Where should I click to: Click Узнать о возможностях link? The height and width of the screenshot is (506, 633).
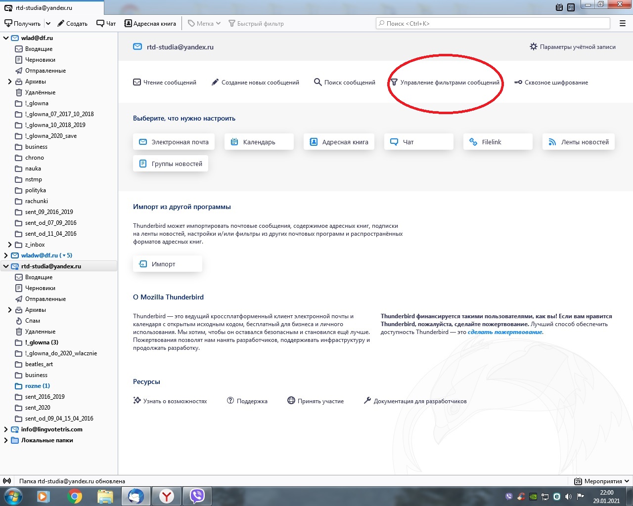[170, 401]
